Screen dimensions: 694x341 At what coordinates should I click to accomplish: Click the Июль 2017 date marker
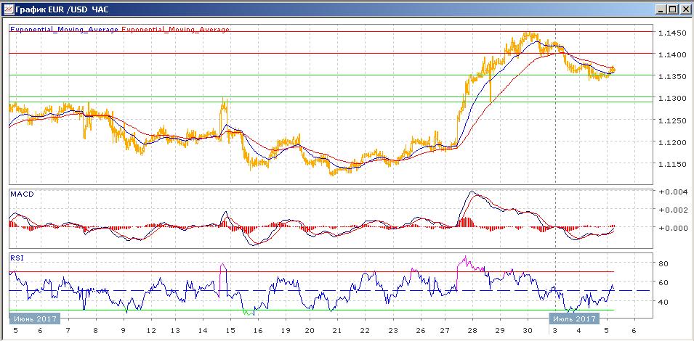tap(573, 319)
